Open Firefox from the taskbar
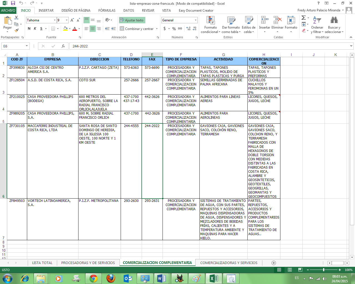The height and width of the screenshot is (284, 355). click(111, 278)
